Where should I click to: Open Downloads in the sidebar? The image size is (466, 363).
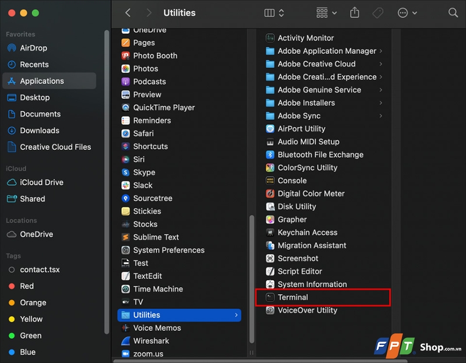click(40, 131)
